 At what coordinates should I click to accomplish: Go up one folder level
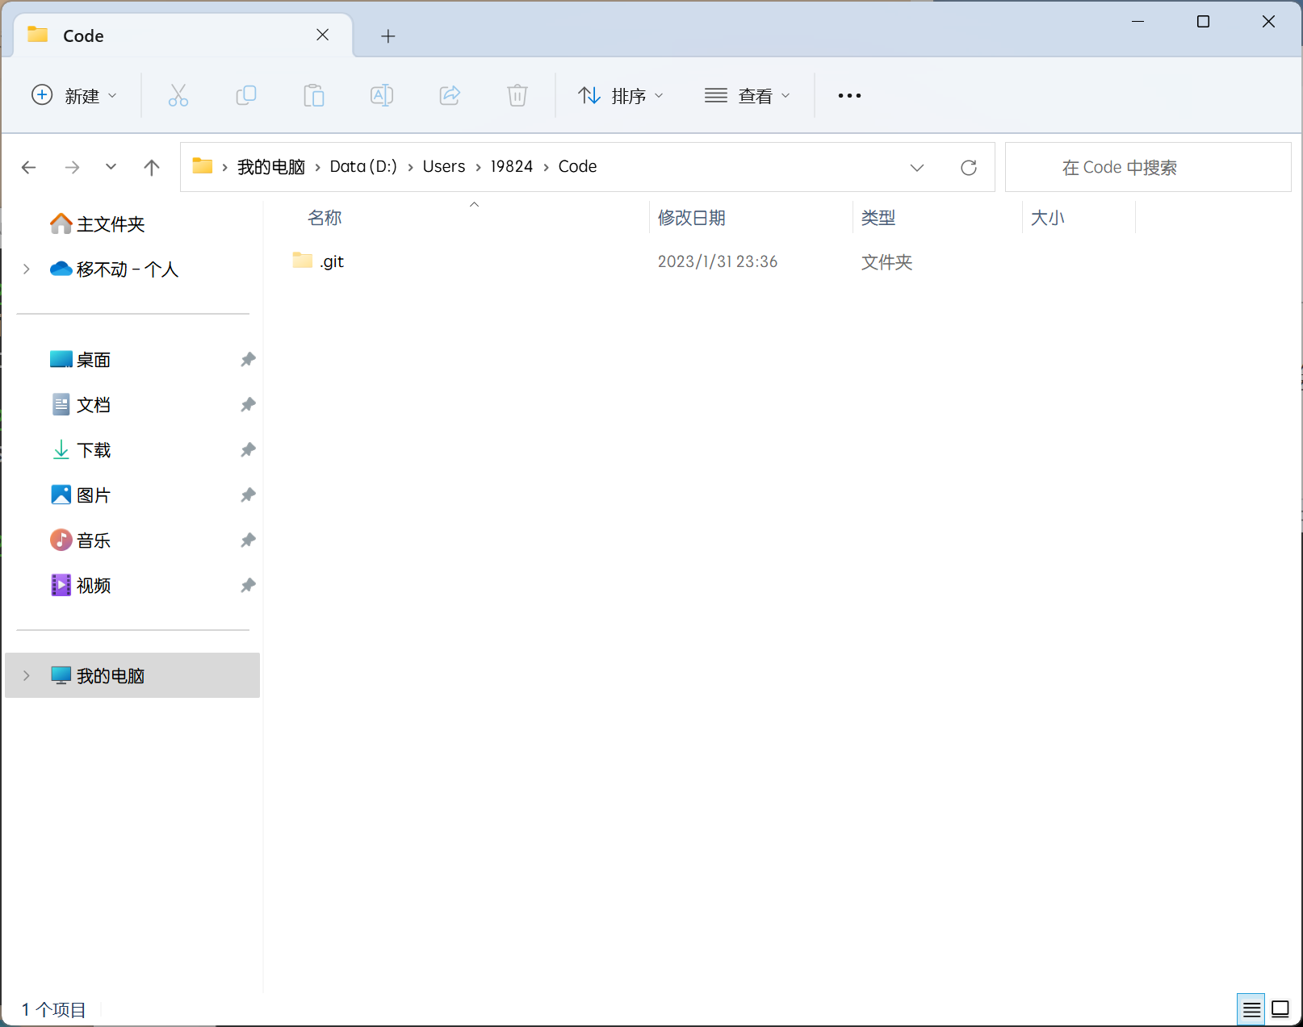coord(152,167)
